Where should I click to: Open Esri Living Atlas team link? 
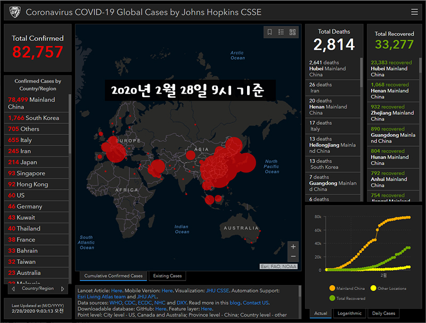101,297
